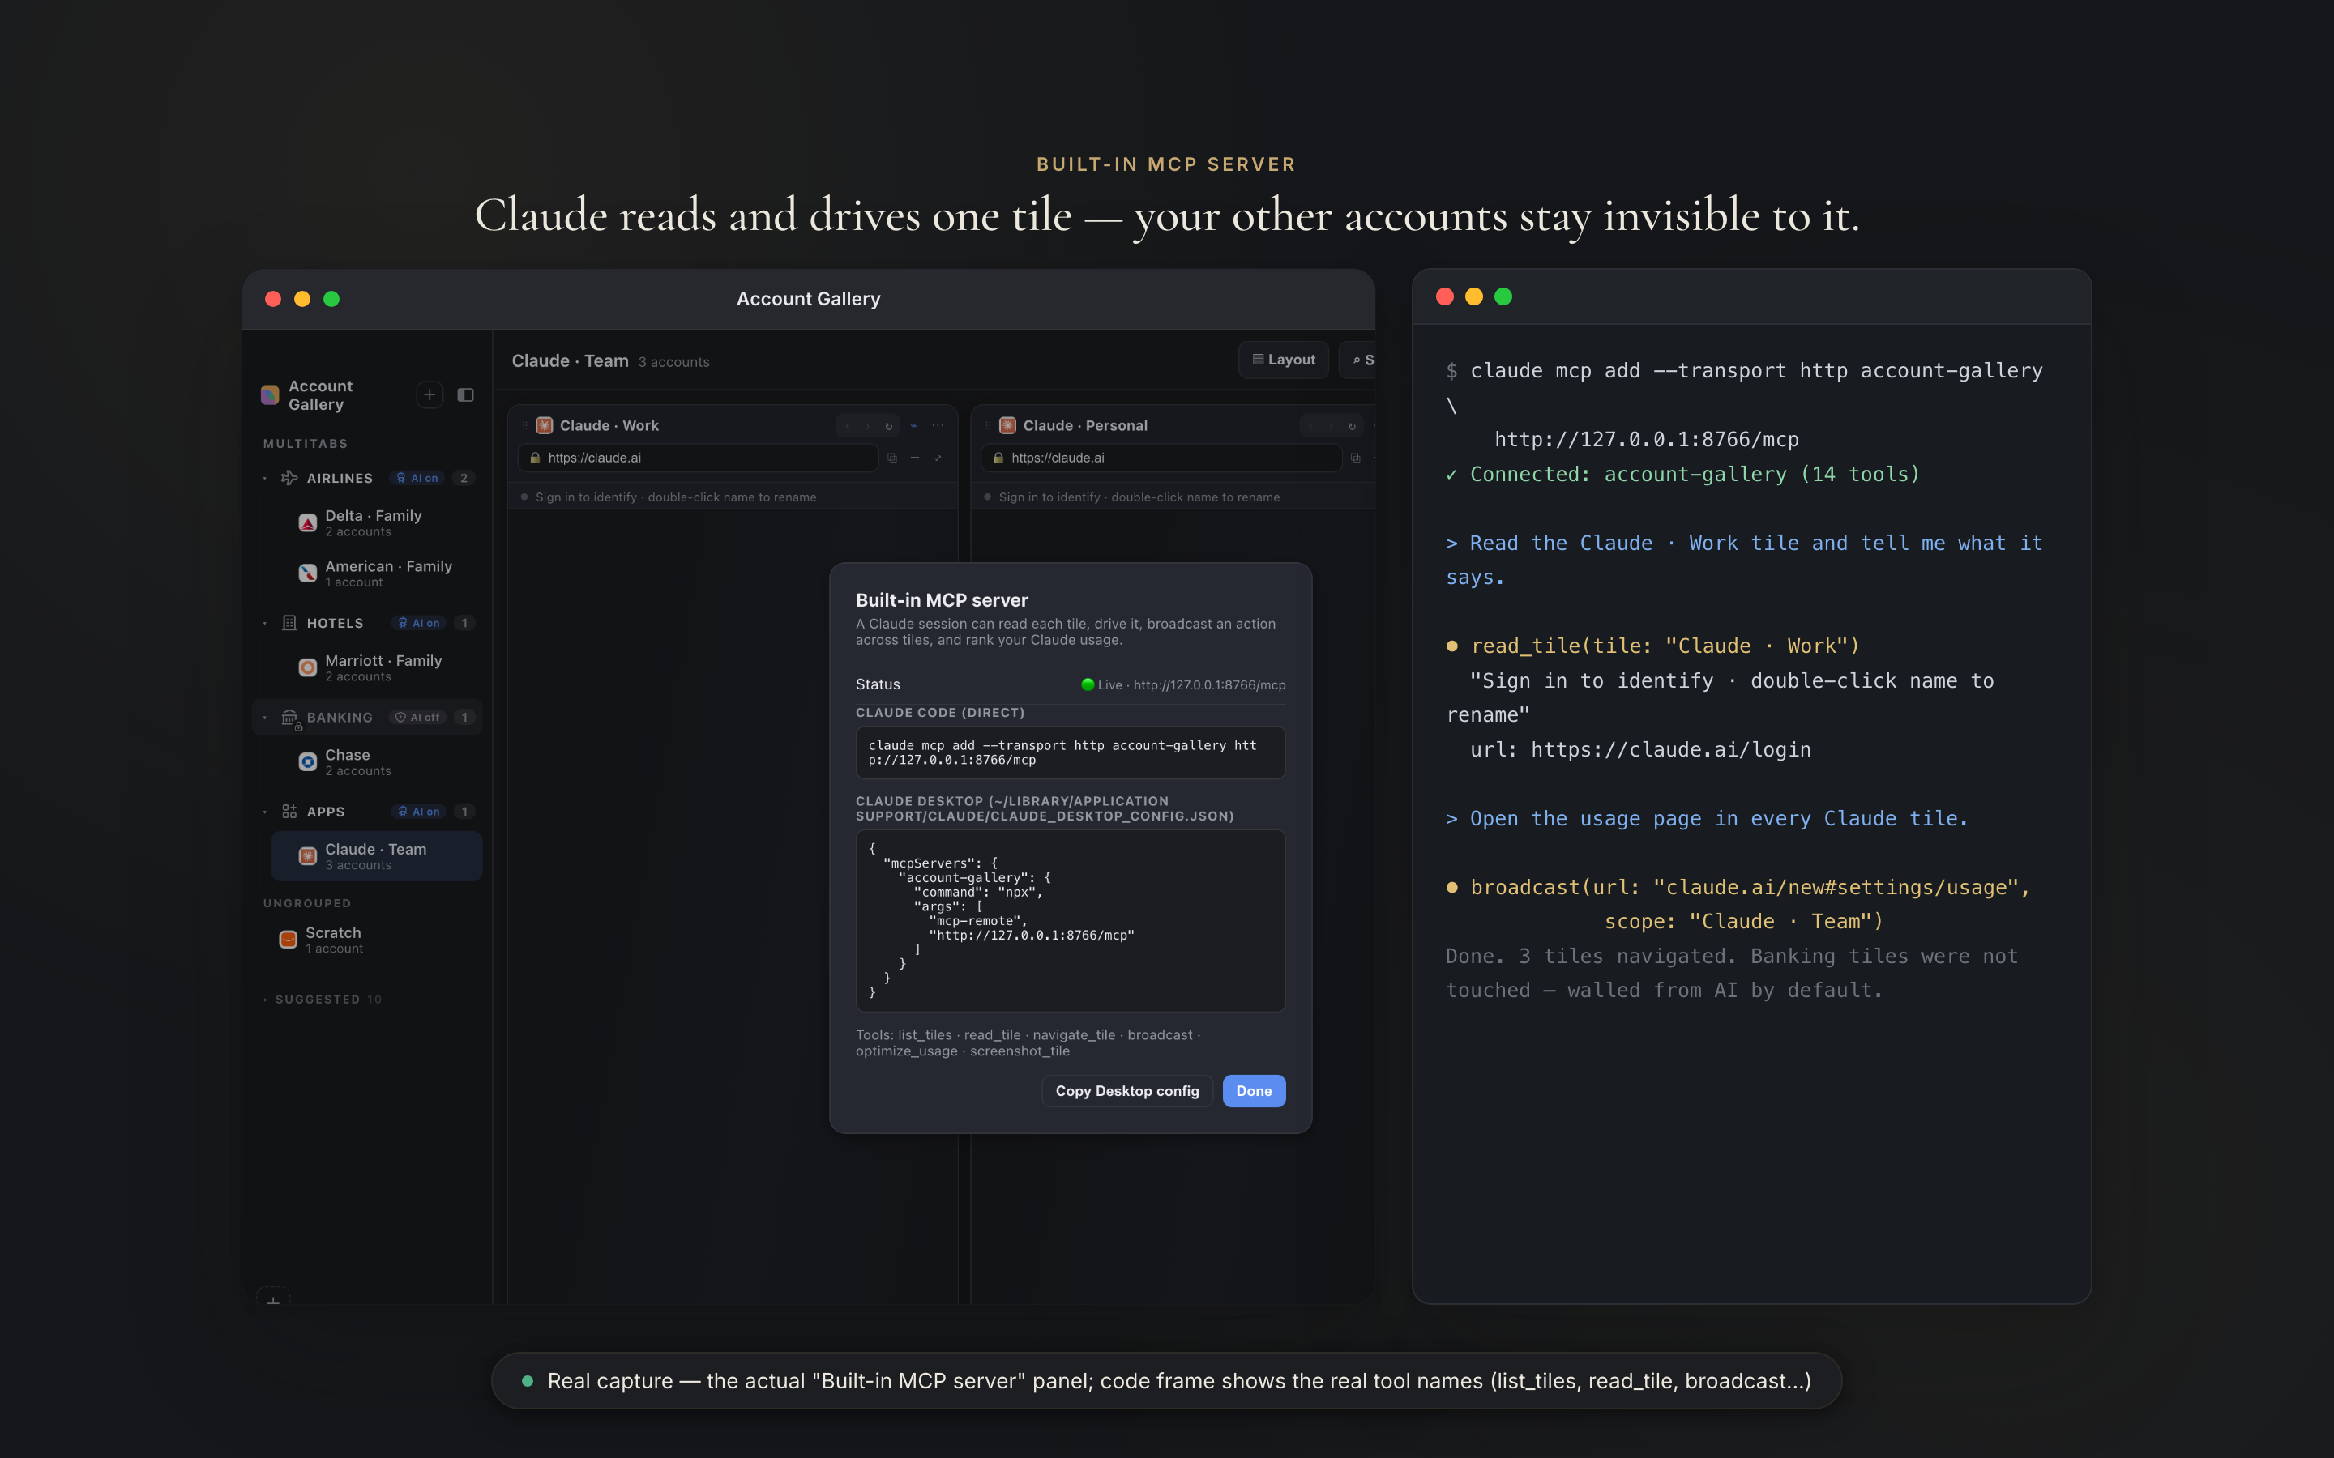Click the Account Gallery logo icon
Viewport: 2334px width, 1458px height.
pyautogui.click(x=270, y=395)
